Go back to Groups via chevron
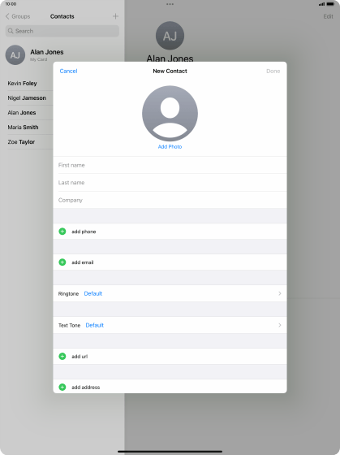 pyautogui.click(x=7, y=16)
